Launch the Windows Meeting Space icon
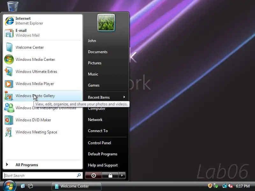This screenshot has width=255, height=191. coord(9,132)
